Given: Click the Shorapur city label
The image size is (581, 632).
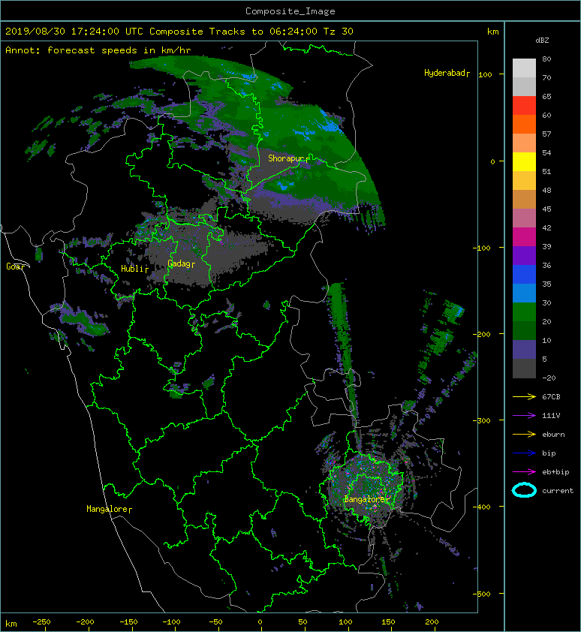Looking at the screenshot, I should (285, 158).
